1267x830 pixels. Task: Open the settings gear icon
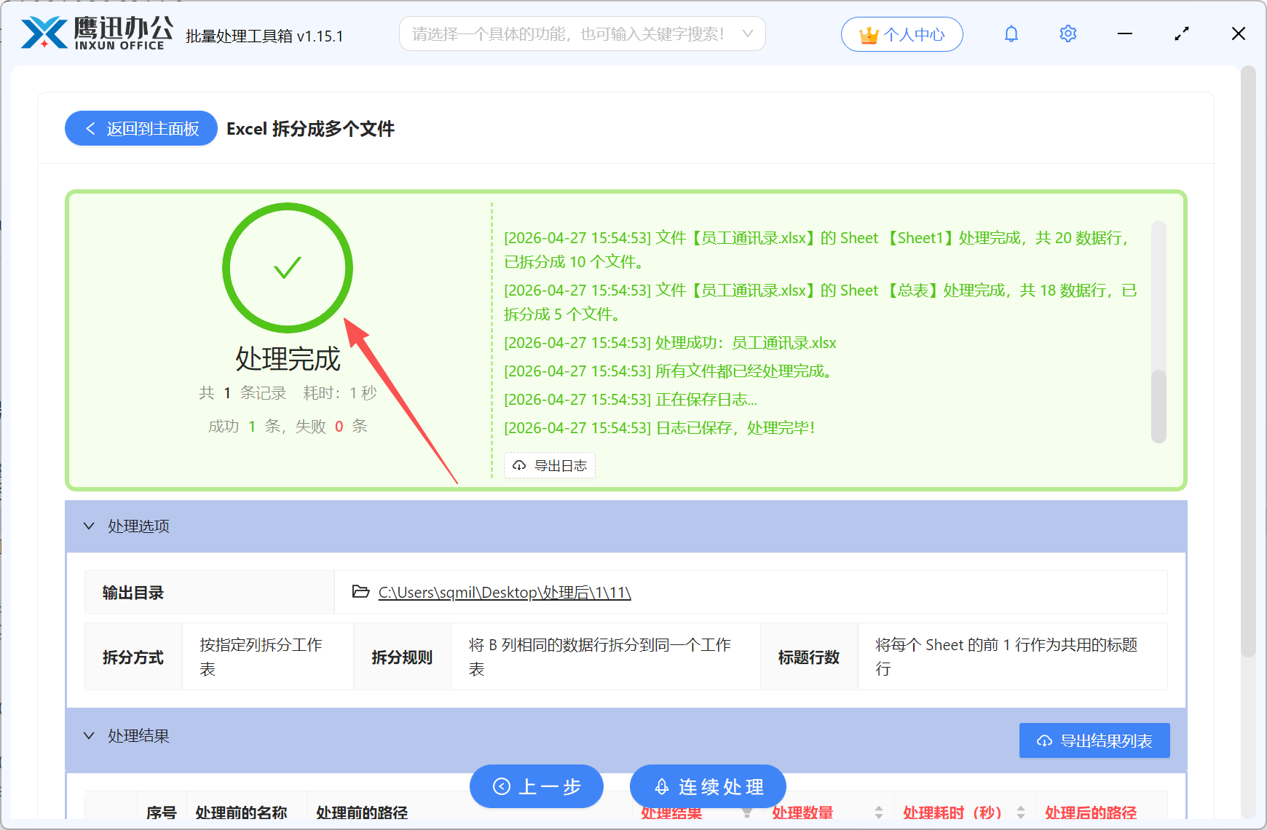pos(1067,33)
